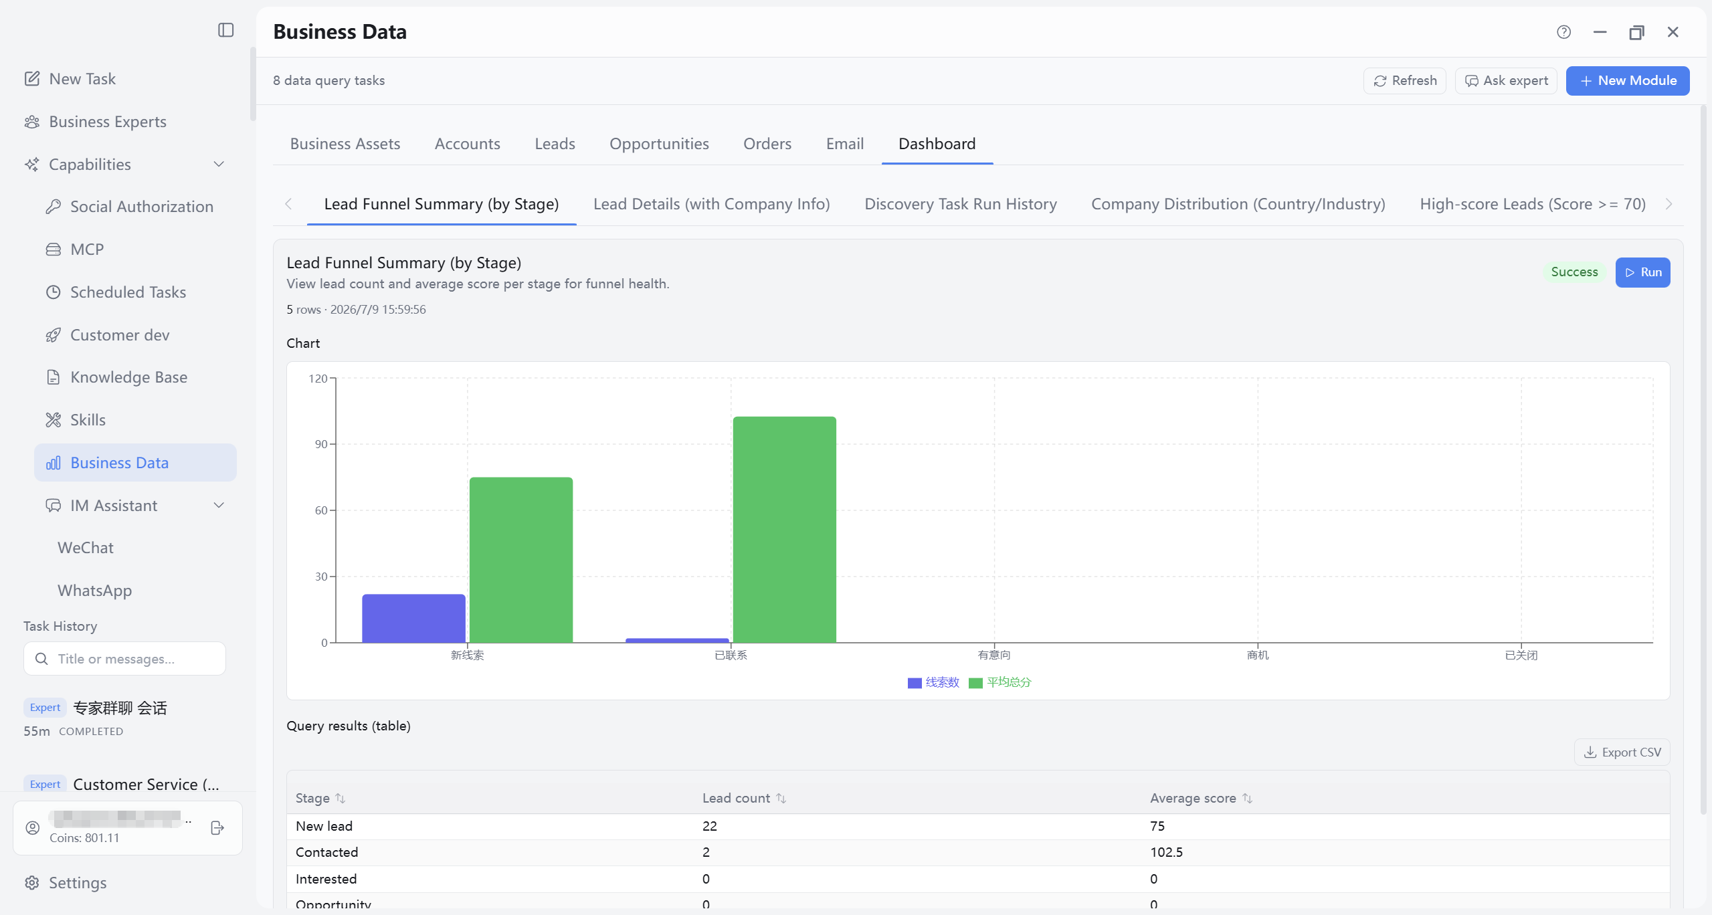Screen dimensions: 1712x915
Task: Click the Business Experts people icon
Action: (x=32, y=122)
